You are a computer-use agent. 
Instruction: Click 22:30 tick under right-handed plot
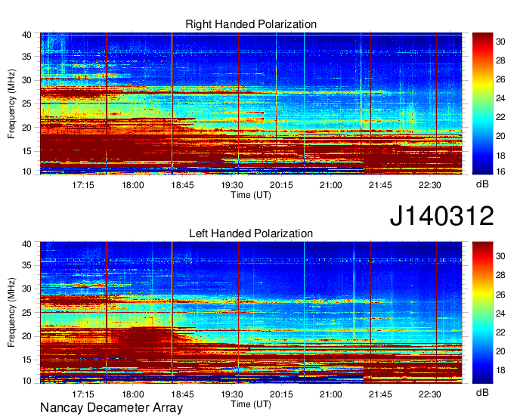430,185
